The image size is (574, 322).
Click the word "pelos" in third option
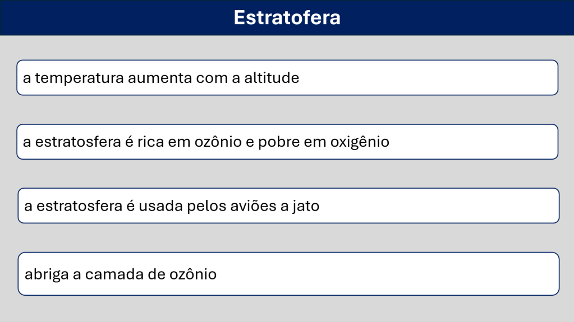pyautogui.click(x=204, y=206)
